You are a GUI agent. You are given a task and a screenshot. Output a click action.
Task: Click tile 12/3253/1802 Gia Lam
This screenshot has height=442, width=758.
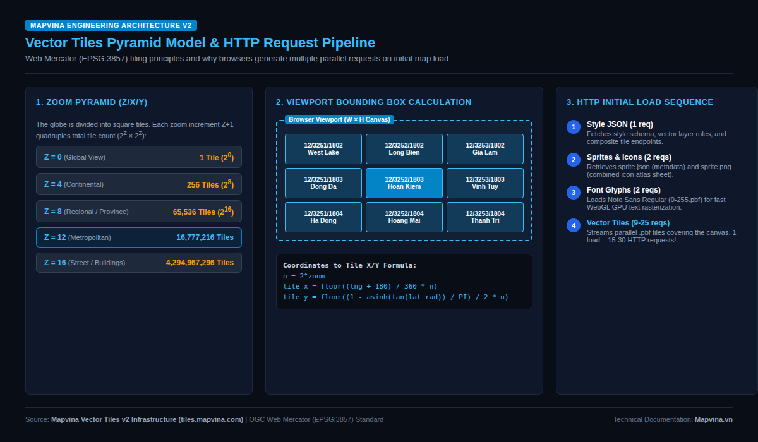(485, 149)
